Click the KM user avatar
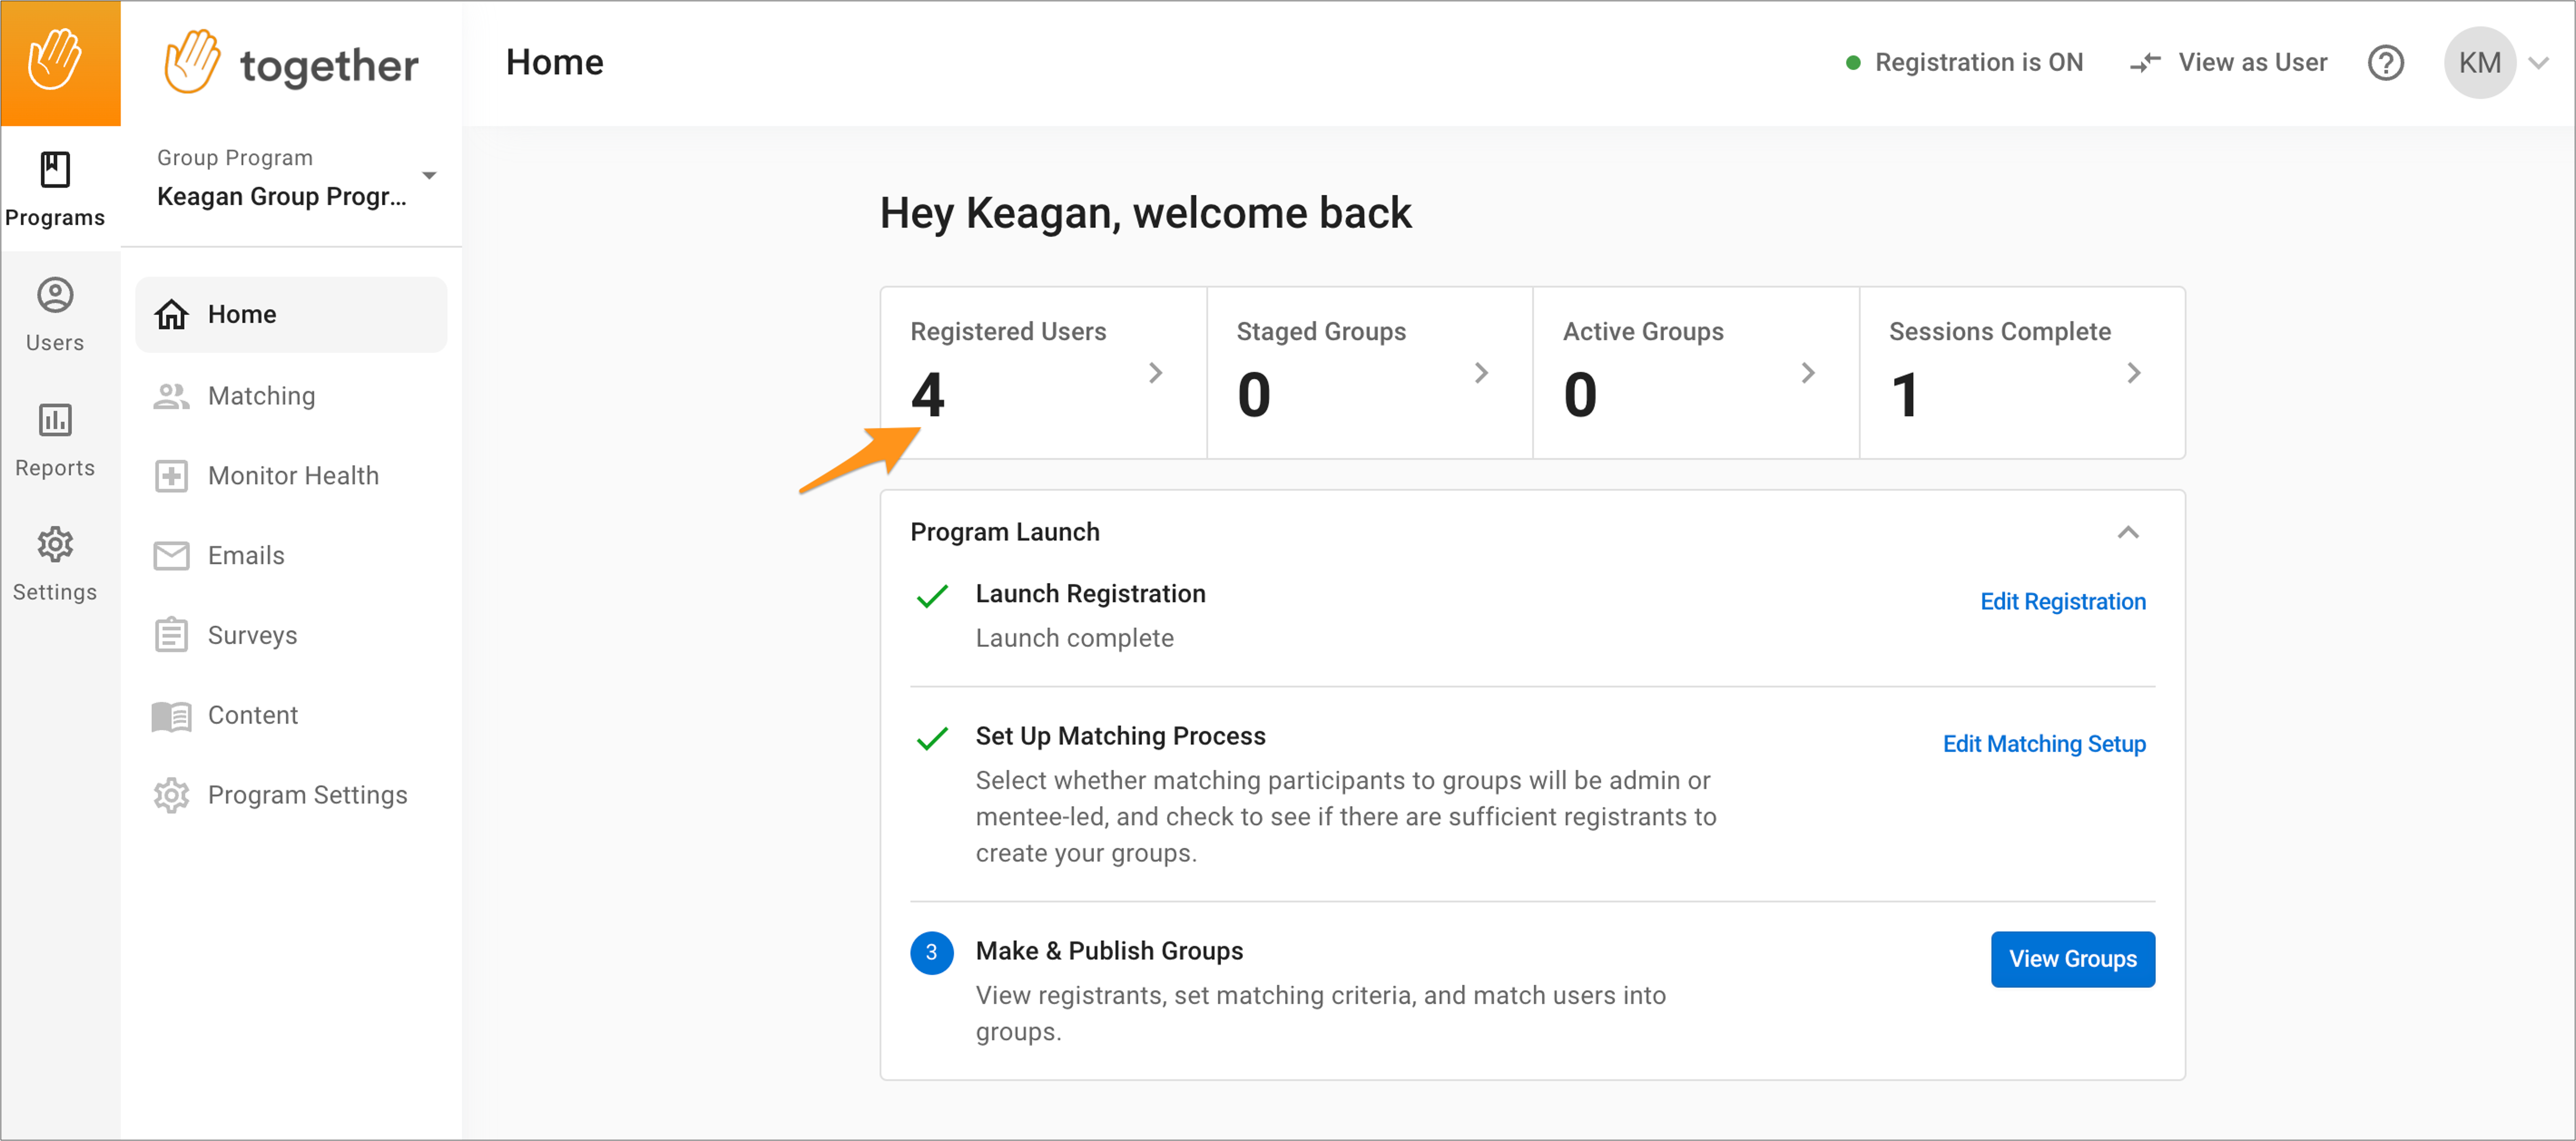This screenshot has height=1141, width=2576. tap(2479, 63)
